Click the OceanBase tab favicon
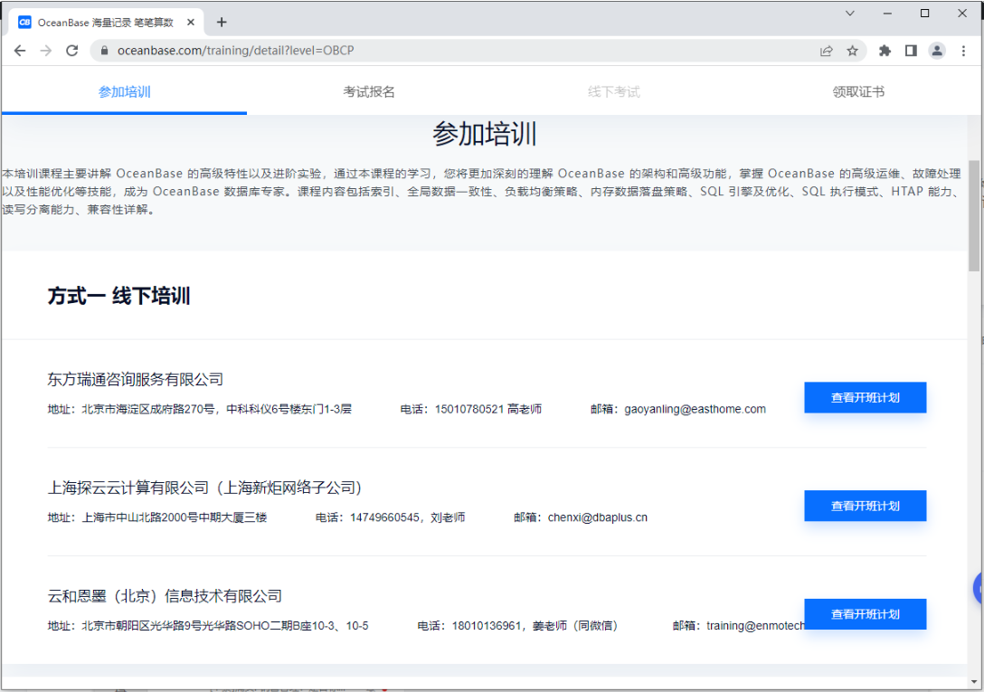The height and width of the screenshot is (692, 984). (24, 23)
